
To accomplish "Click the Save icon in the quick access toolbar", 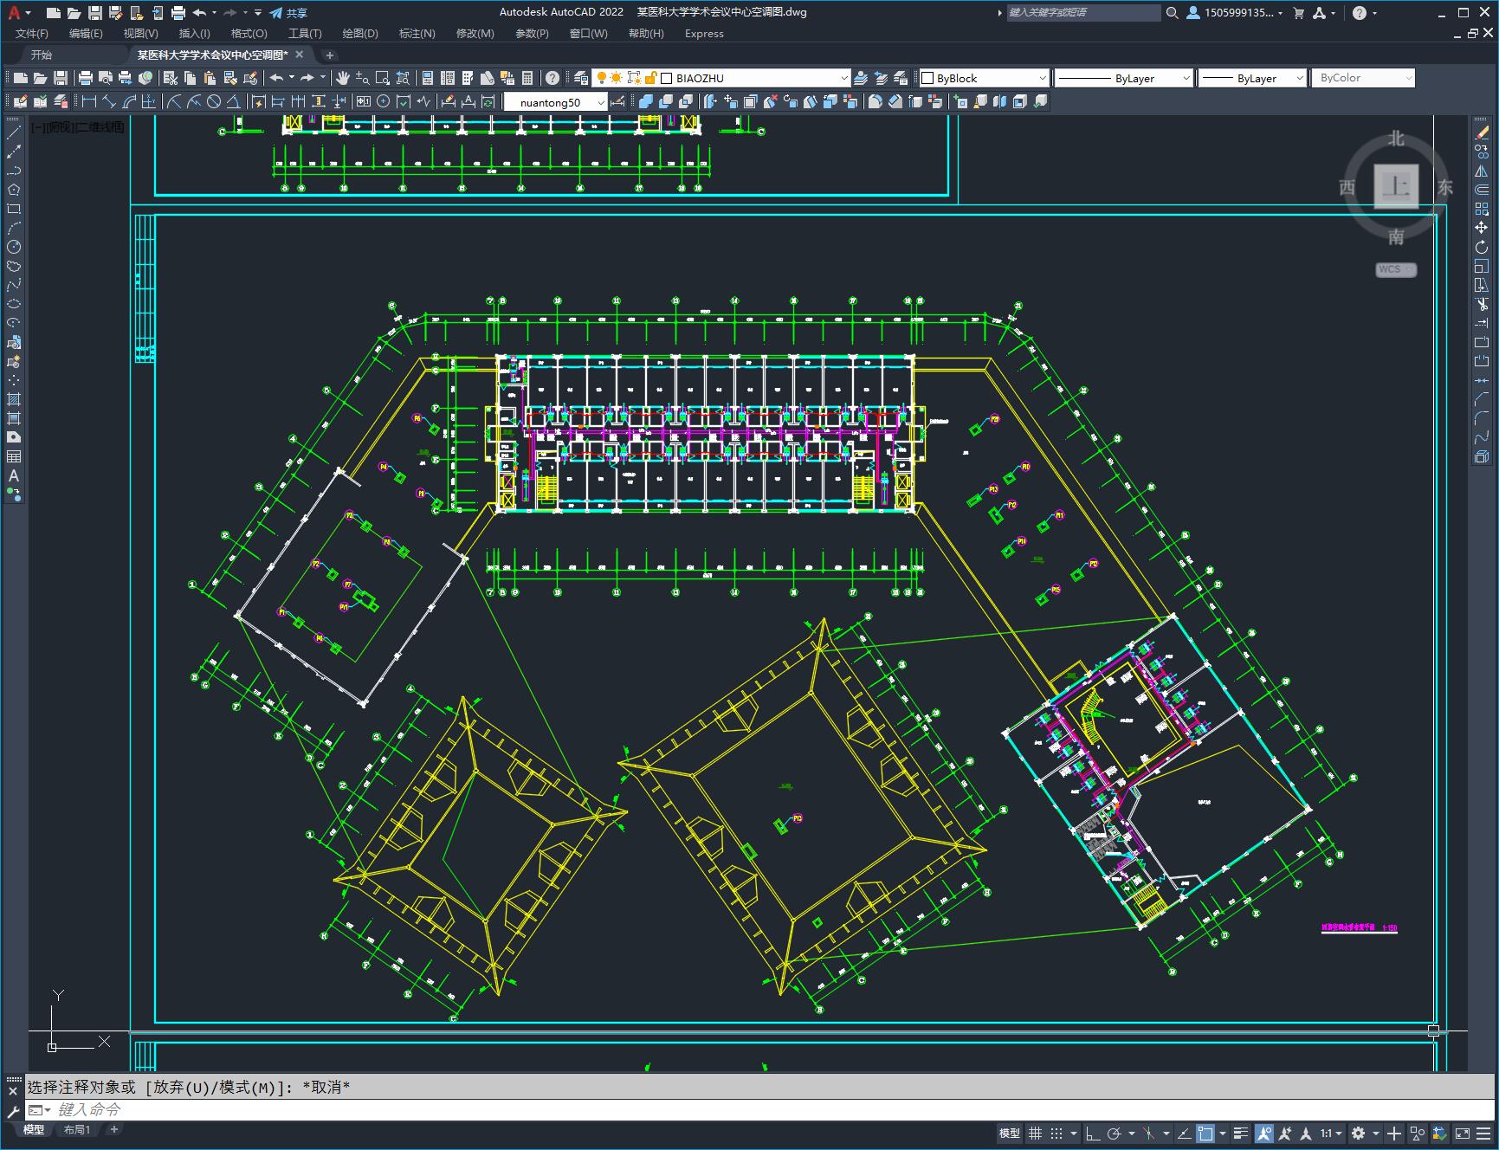I will pos(95,12).
